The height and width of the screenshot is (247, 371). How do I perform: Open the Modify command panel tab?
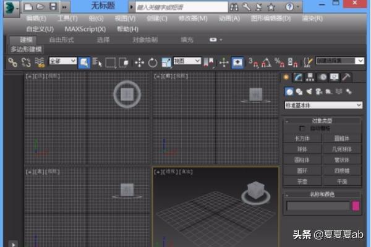298,77
